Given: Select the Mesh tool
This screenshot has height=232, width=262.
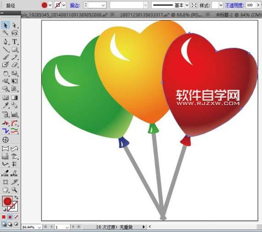Looking at the screenshot, I should click(x=6, y=98).
